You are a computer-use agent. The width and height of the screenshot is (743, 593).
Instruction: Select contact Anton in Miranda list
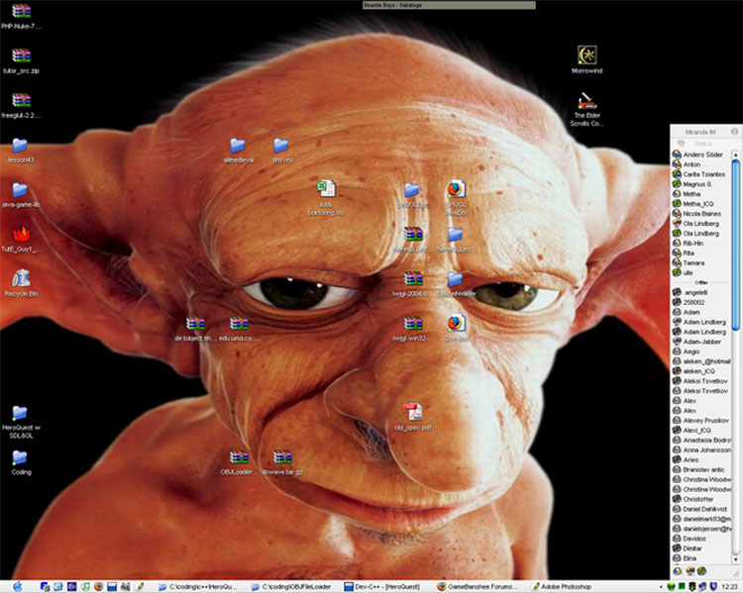701,164
